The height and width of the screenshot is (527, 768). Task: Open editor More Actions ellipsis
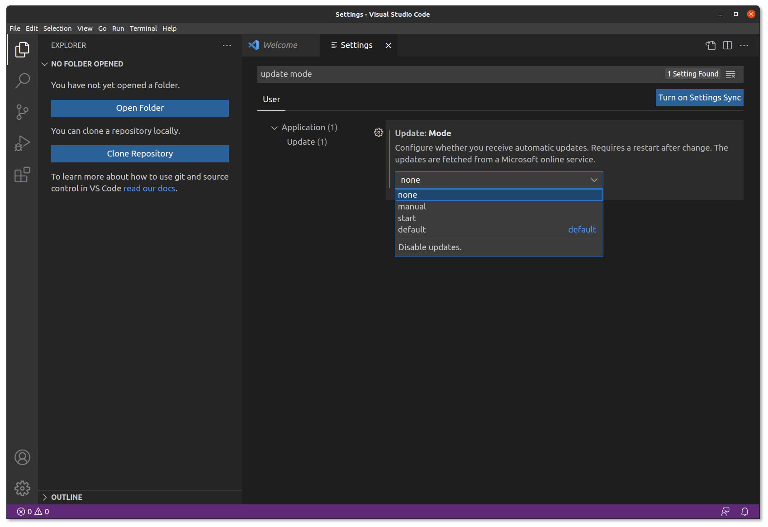744,45
